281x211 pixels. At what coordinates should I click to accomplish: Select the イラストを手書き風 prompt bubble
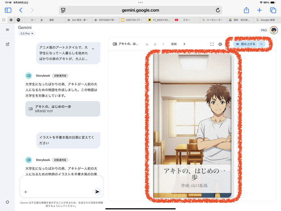point(68,140)
